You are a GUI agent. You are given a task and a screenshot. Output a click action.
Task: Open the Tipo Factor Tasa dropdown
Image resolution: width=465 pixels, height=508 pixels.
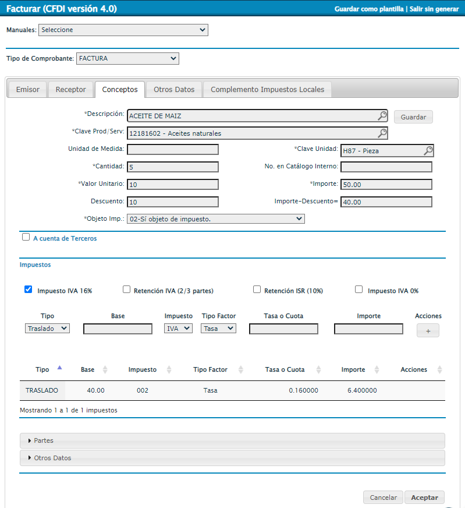(x=218, y=328)
